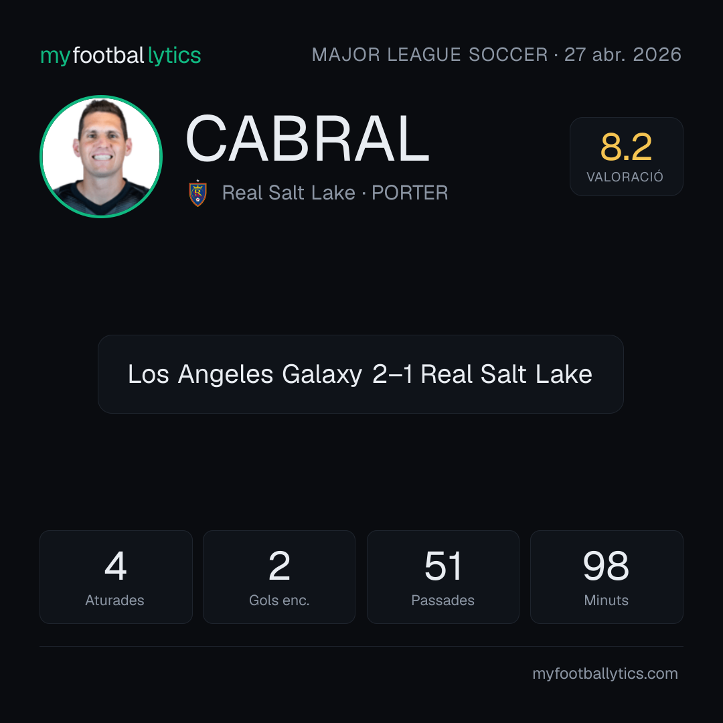Click the number 98 minutes value
This screenshot has width=723, height=723.
606,566
